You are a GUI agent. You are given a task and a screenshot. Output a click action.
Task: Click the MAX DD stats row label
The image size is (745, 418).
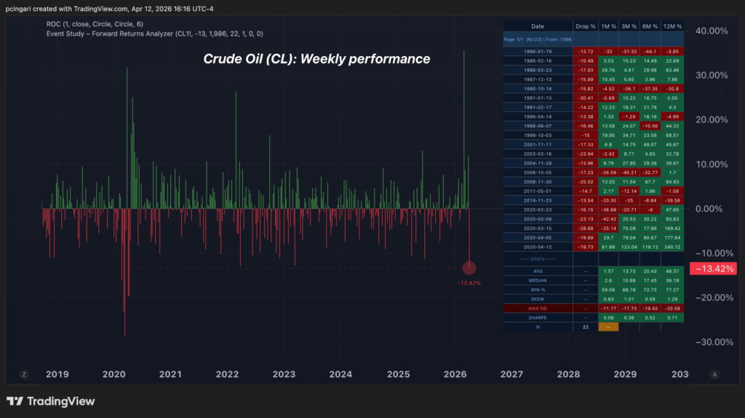click(x=538, y=308)
